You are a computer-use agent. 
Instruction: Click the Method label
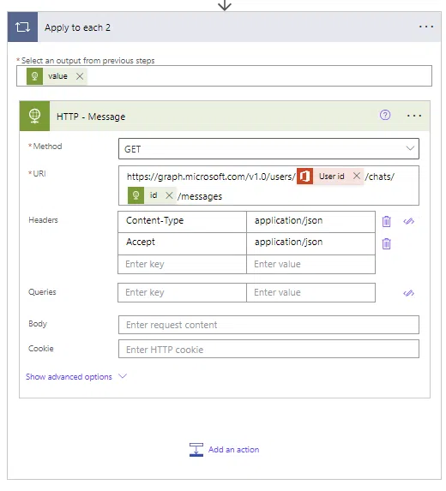[x=47, y=147]
